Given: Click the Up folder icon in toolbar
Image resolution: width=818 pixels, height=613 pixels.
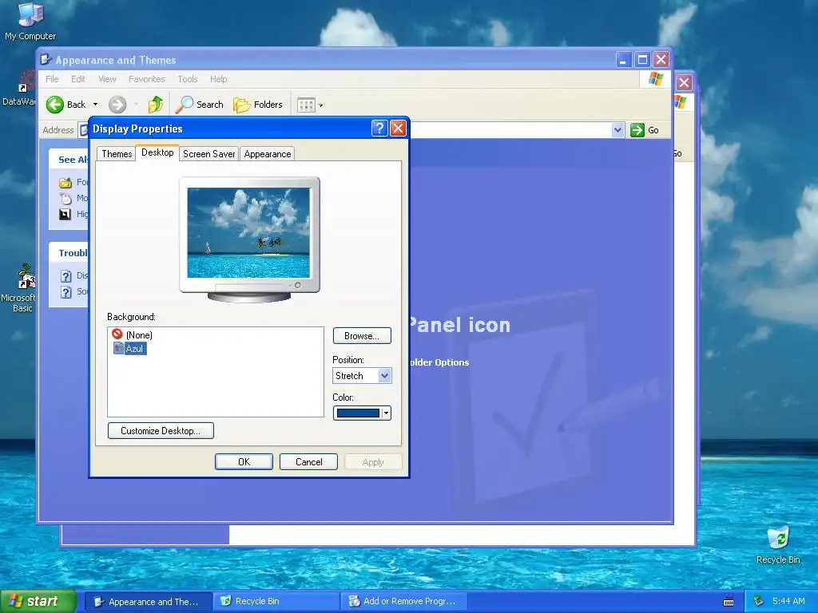Looking at the screenshot, I should (x=156, y=105).
